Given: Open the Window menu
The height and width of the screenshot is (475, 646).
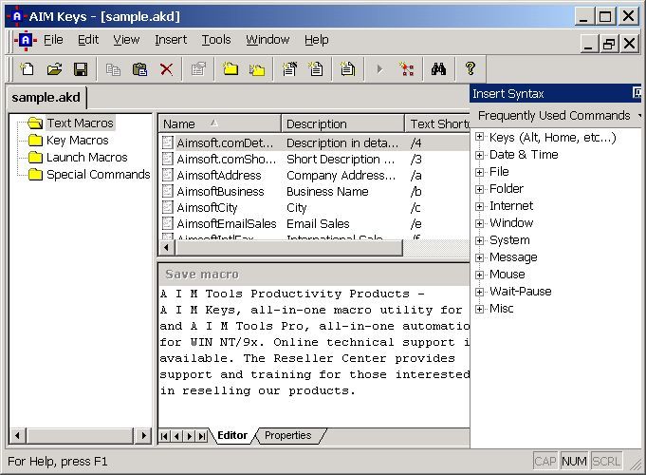Looking at the screenshot, I should pos(268,40).
